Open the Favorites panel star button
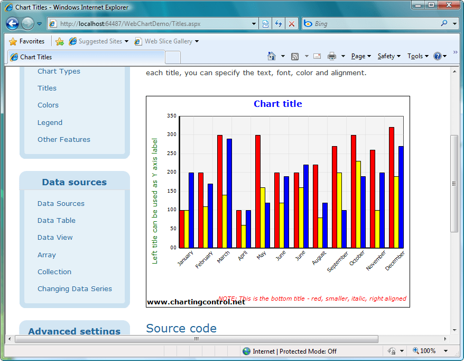Viewport: 464px width, 361px height. pyautogui.click(x=12, y=41)
